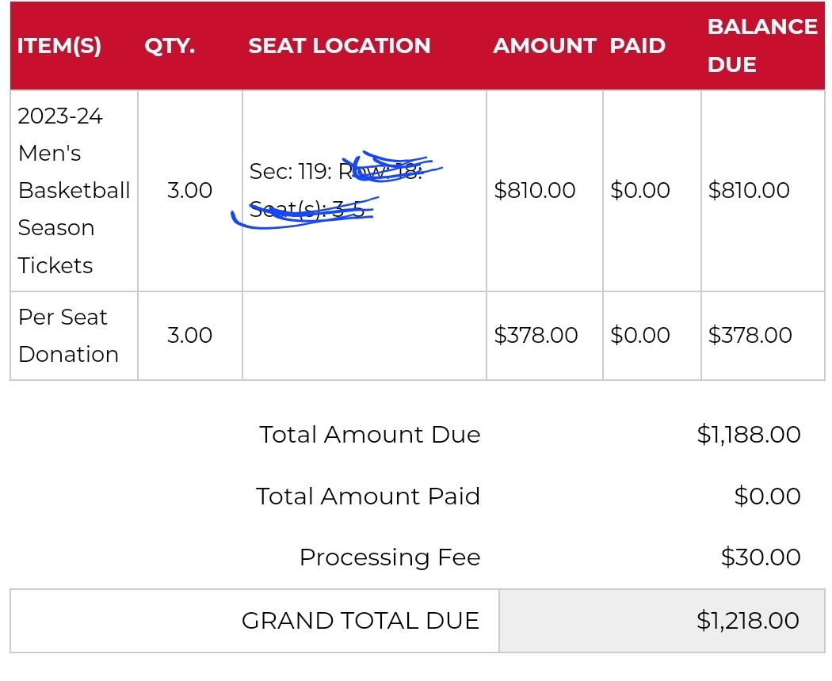Click the Per Seat Donation item
This screenshot has height=681, width=832.
pyautogui.click(x=68, y=336)
